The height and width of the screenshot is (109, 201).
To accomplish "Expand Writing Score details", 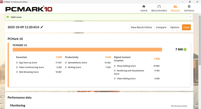I will (66, 67).
